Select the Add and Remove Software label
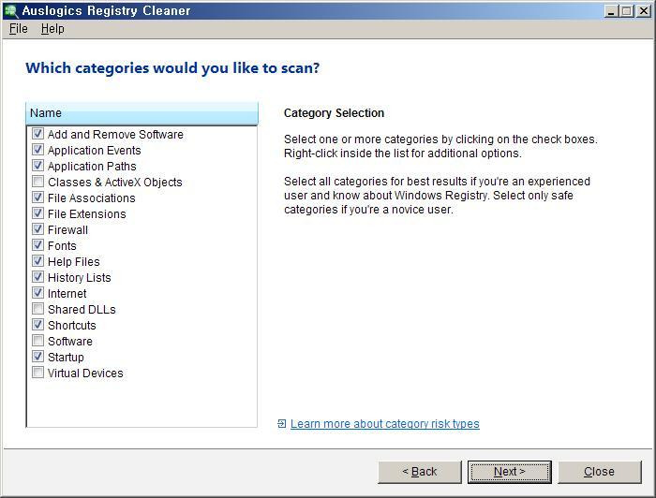The height and width of the screenshot is (498, 656). coord(115,135)
